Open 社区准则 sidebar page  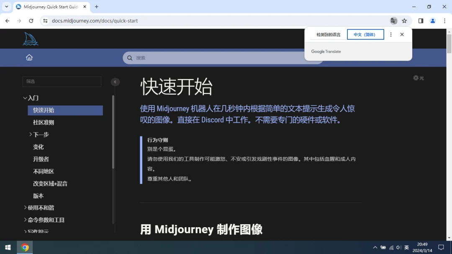44,123
